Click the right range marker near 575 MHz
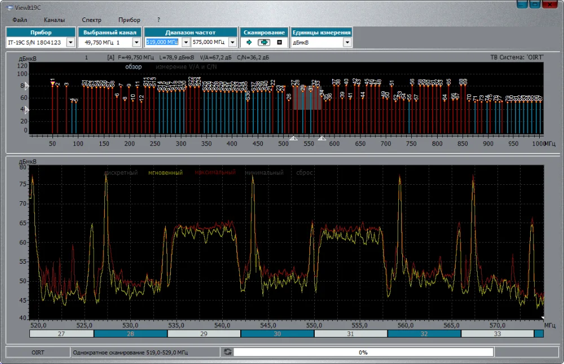This screenshot has width=564, height=364. 322,138
